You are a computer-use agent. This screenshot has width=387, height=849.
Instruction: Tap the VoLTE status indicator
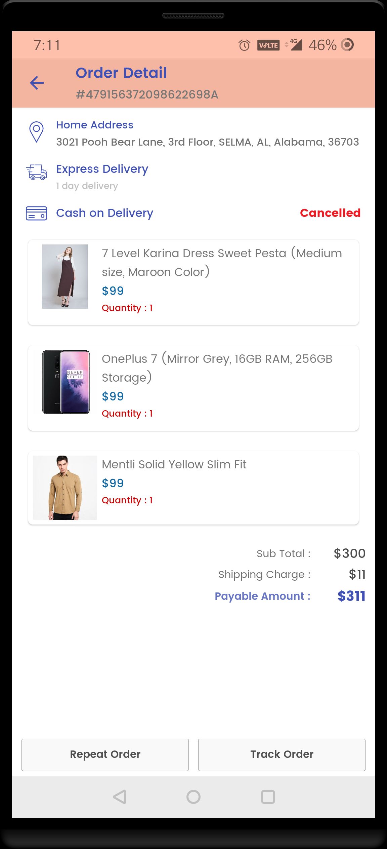pos(268,45)
